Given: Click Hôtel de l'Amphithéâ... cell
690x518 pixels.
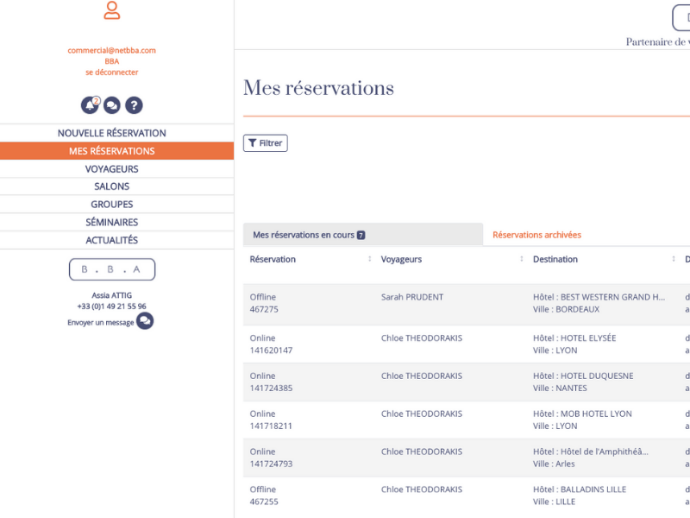Looking at the screenshot, I should click(x=591, y=452).
